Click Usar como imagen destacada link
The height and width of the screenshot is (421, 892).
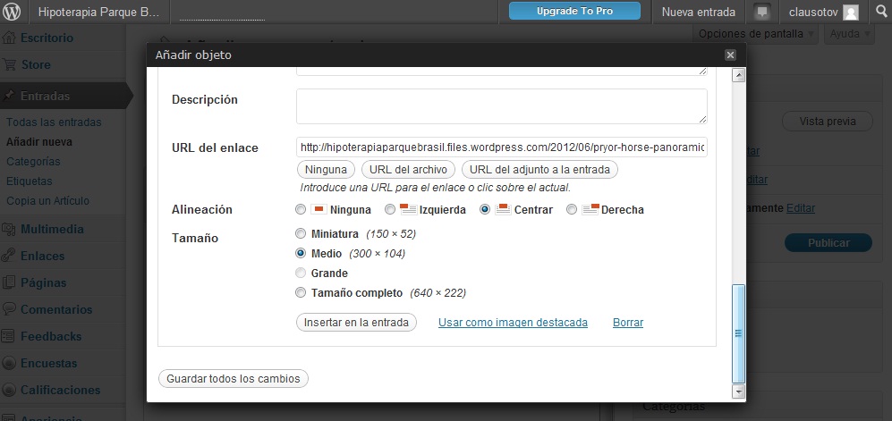pyautogui.click(x=513, y=323)
